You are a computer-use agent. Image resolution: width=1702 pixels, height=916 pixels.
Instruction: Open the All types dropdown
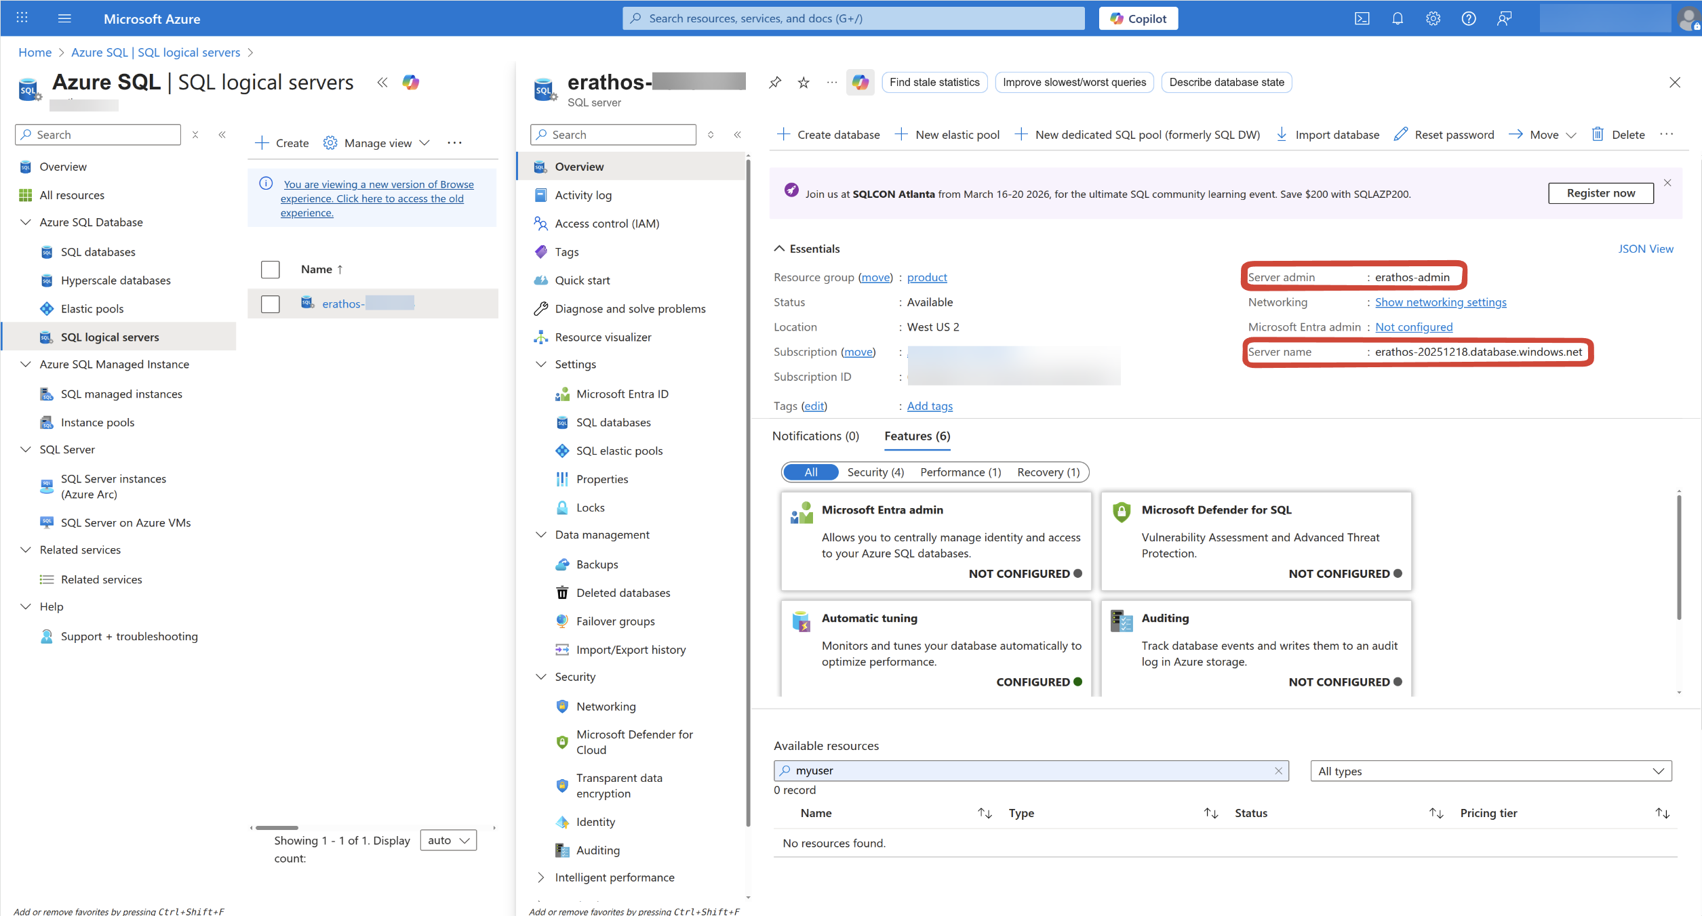coord(1490,771)
